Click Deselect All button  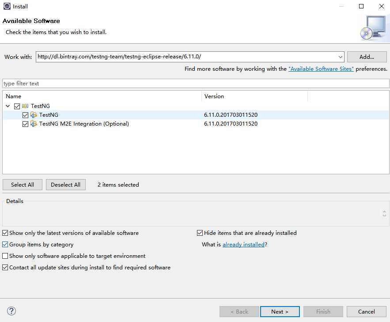pyautogui.click(x=66, y=185)
